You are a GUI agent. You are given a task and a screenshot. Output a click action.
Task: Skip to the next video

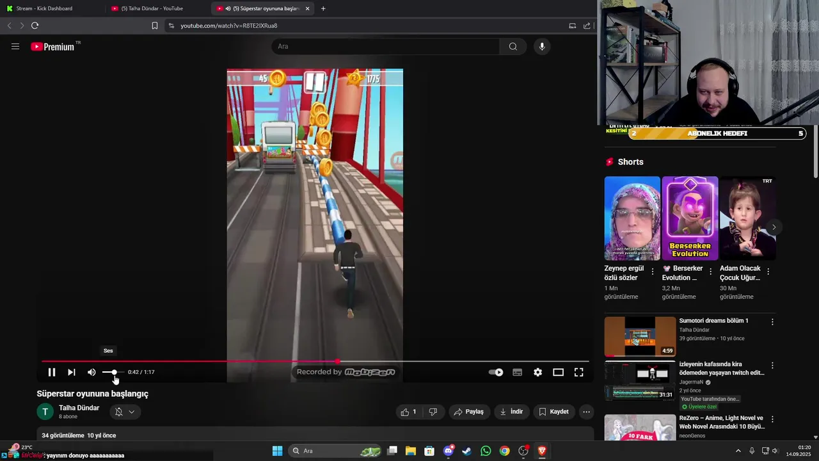pyautogui.click(x=72, y=372)
